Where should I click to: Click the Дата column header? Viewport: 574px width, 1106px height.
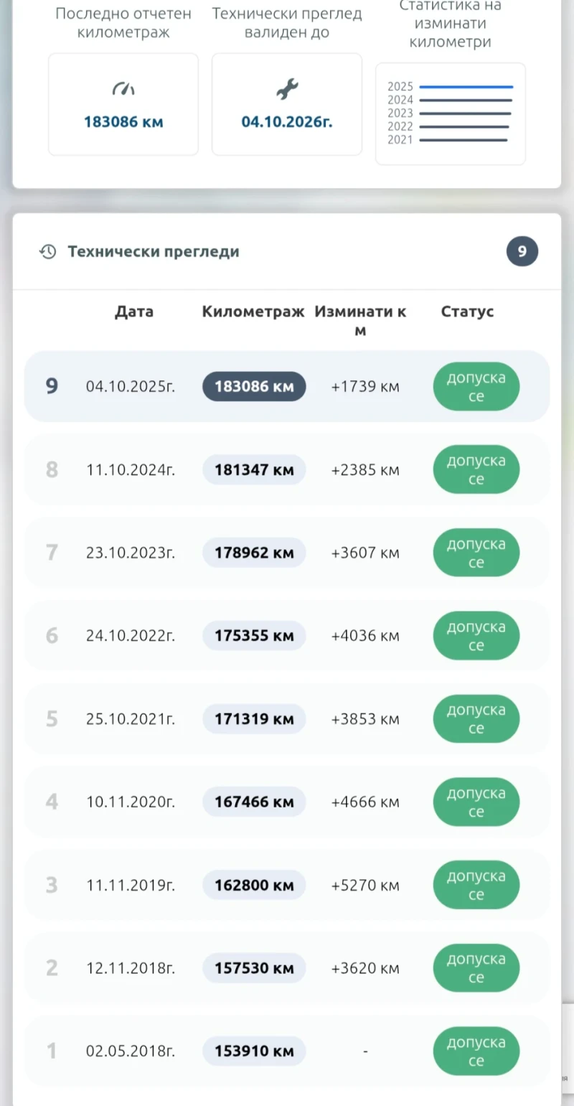pos(134,311)
